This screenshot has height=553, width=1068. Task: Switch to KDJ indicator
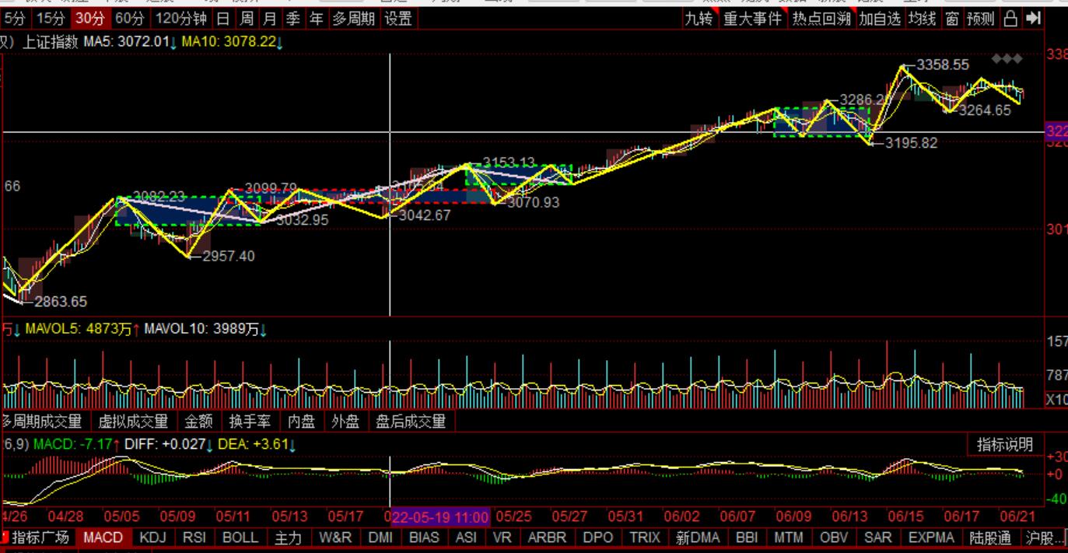pos(152,537)
